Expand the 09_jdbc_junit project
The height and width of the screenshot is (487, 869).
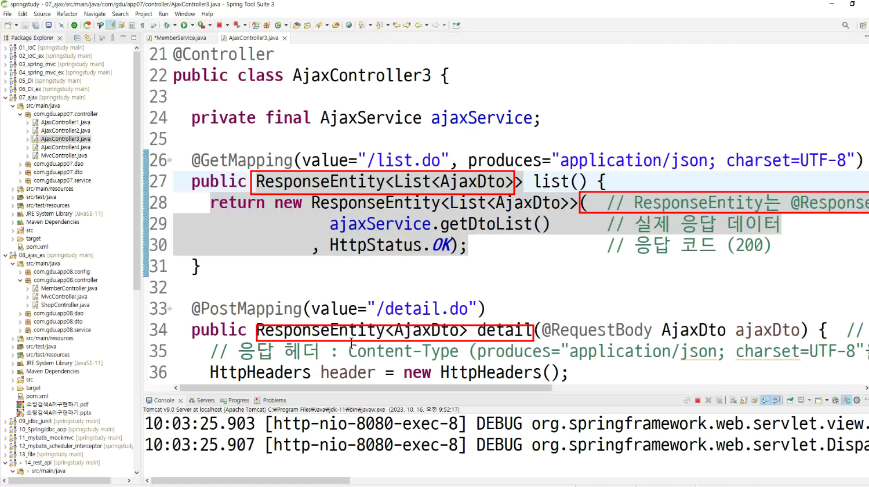[5, 421]
